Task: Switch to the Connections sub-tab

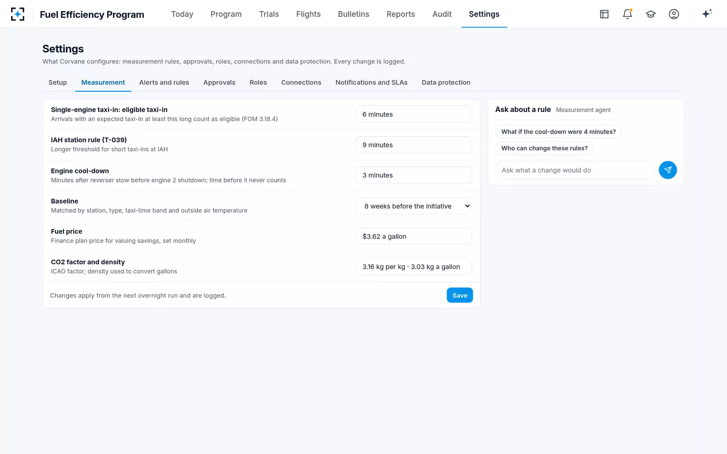Action: 301,82
